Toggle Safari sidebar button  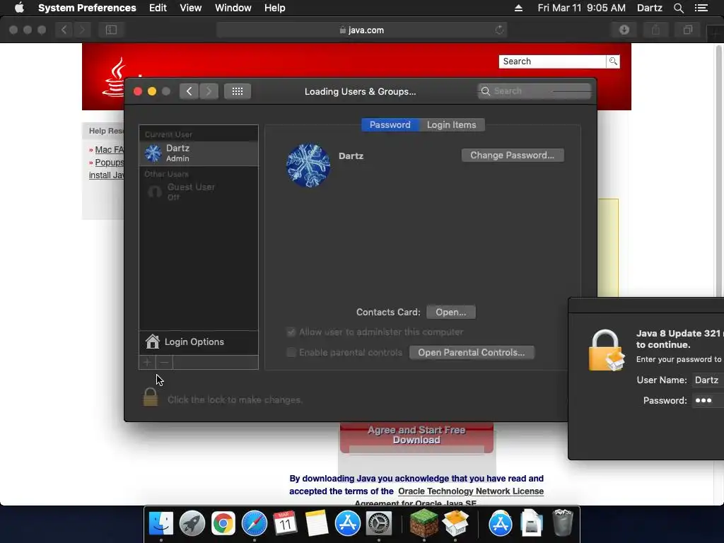pyautogui.click(x=111, y=30)
